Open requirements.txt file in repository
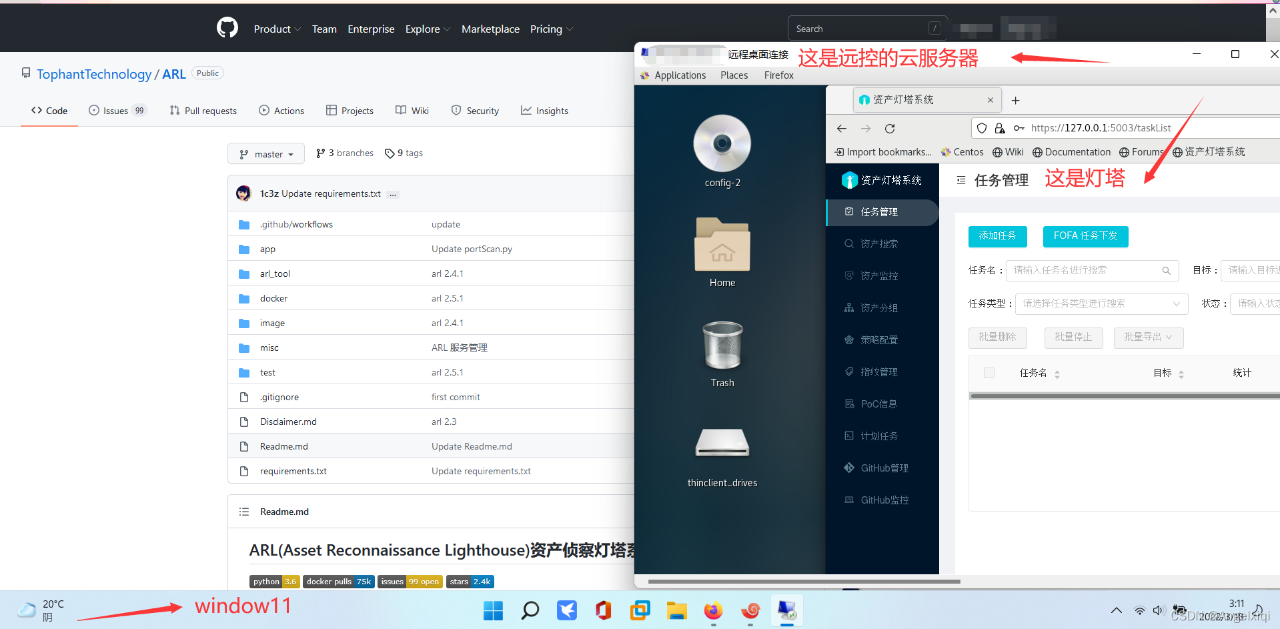The width and height of the screenshot is (1280, 629). [293, 471]
